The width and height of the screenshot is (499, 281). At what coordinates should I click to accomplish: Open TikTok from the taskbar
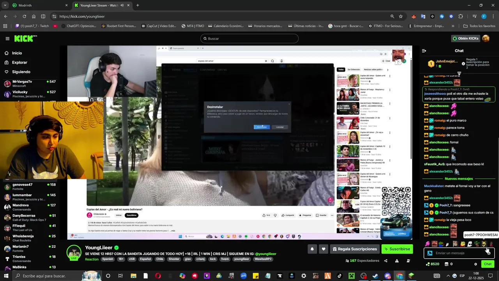339,276
